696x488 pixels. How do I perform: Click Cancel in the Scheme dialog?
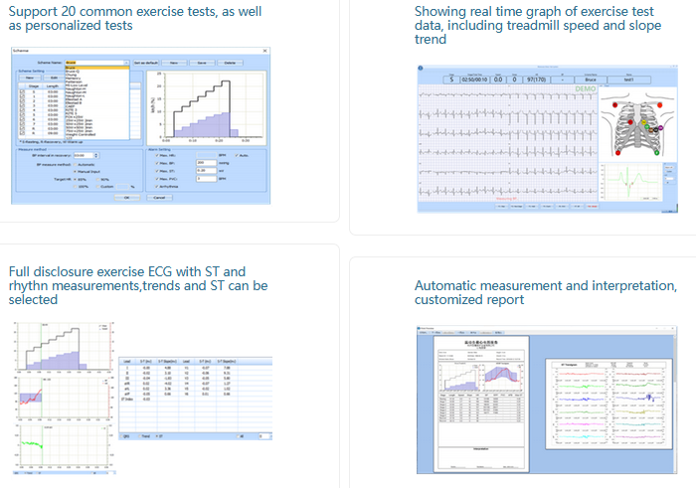click(157, 197)
